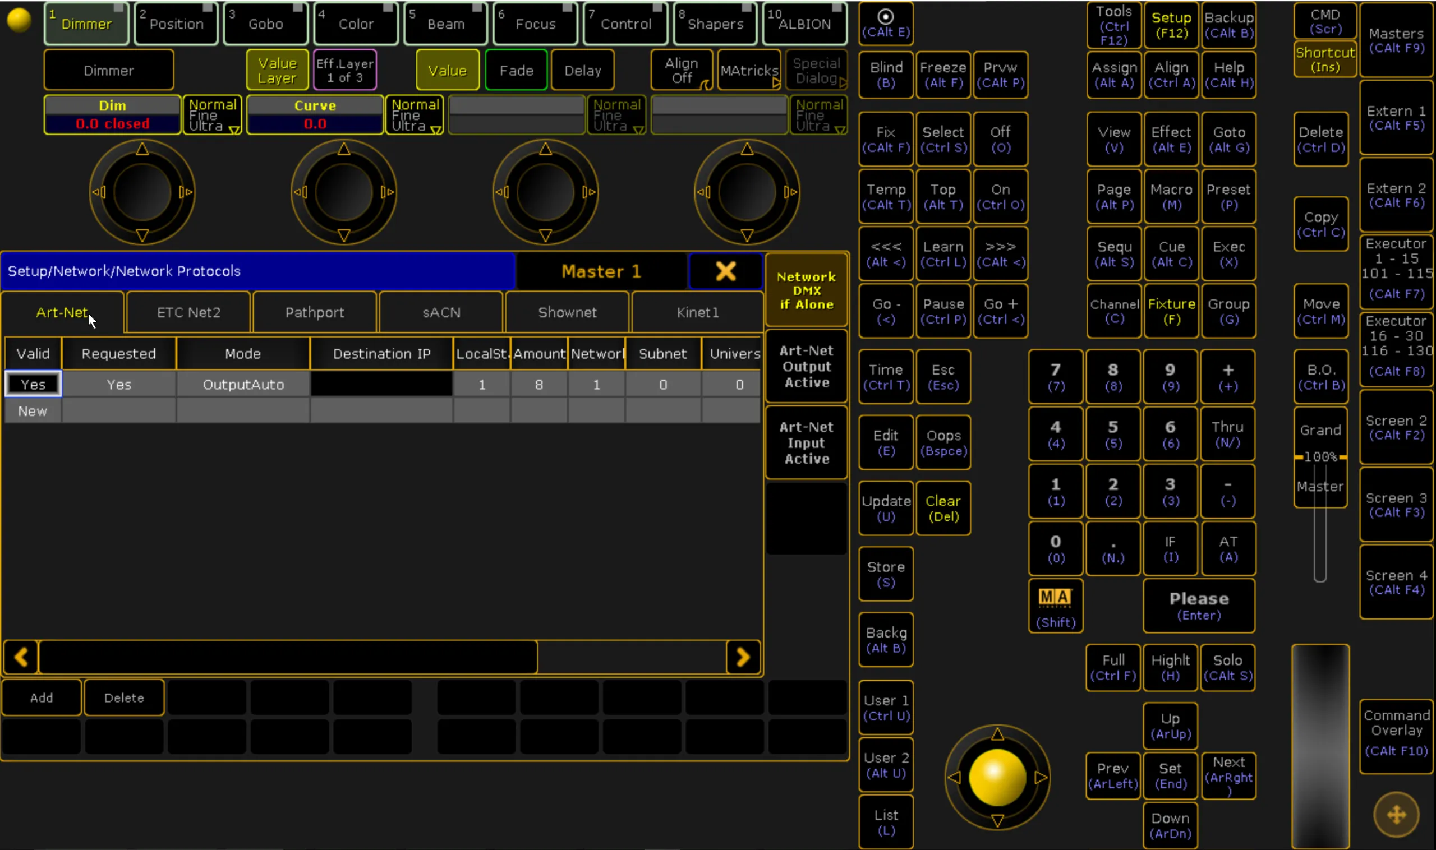The width and height of the screenshot is (1436, 850).
Task: Toggle the Blind (B) key
Action: click(885, 75)
